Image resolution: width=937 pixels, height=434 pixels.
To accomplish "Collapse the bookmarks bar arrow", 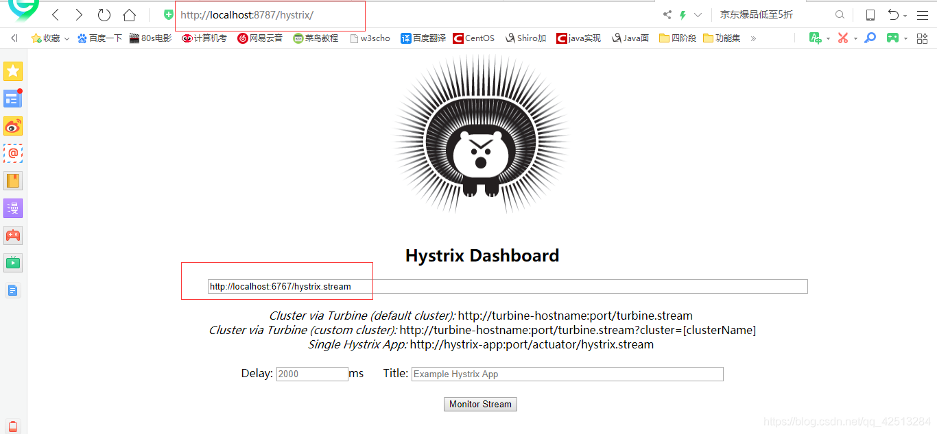I will pyautogui.click(x=14, y=38).
